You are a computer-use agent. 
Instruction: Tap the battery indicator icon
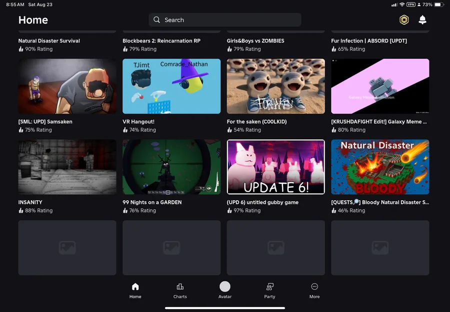439,4
